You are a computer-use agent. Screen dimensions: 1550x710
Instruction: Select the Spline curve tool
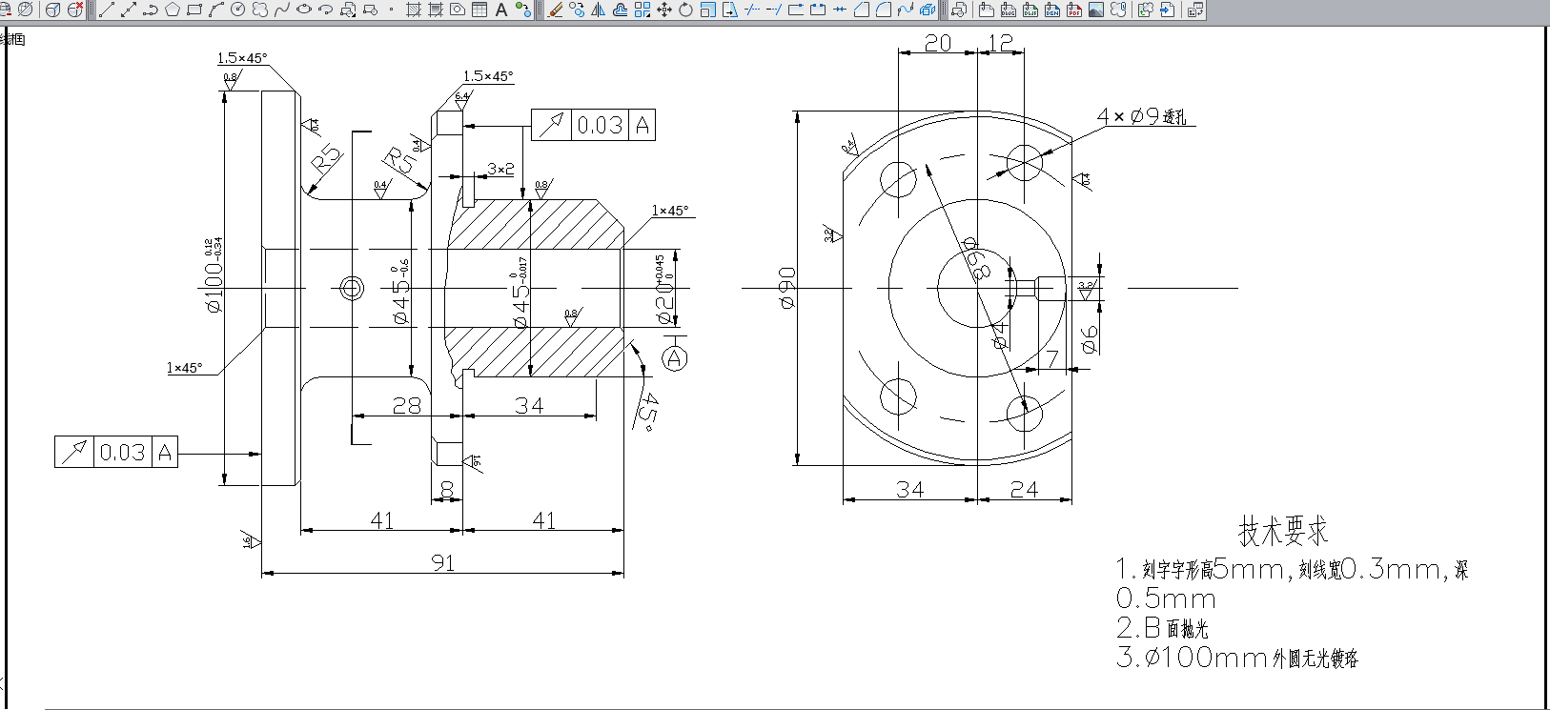[282, 10]
